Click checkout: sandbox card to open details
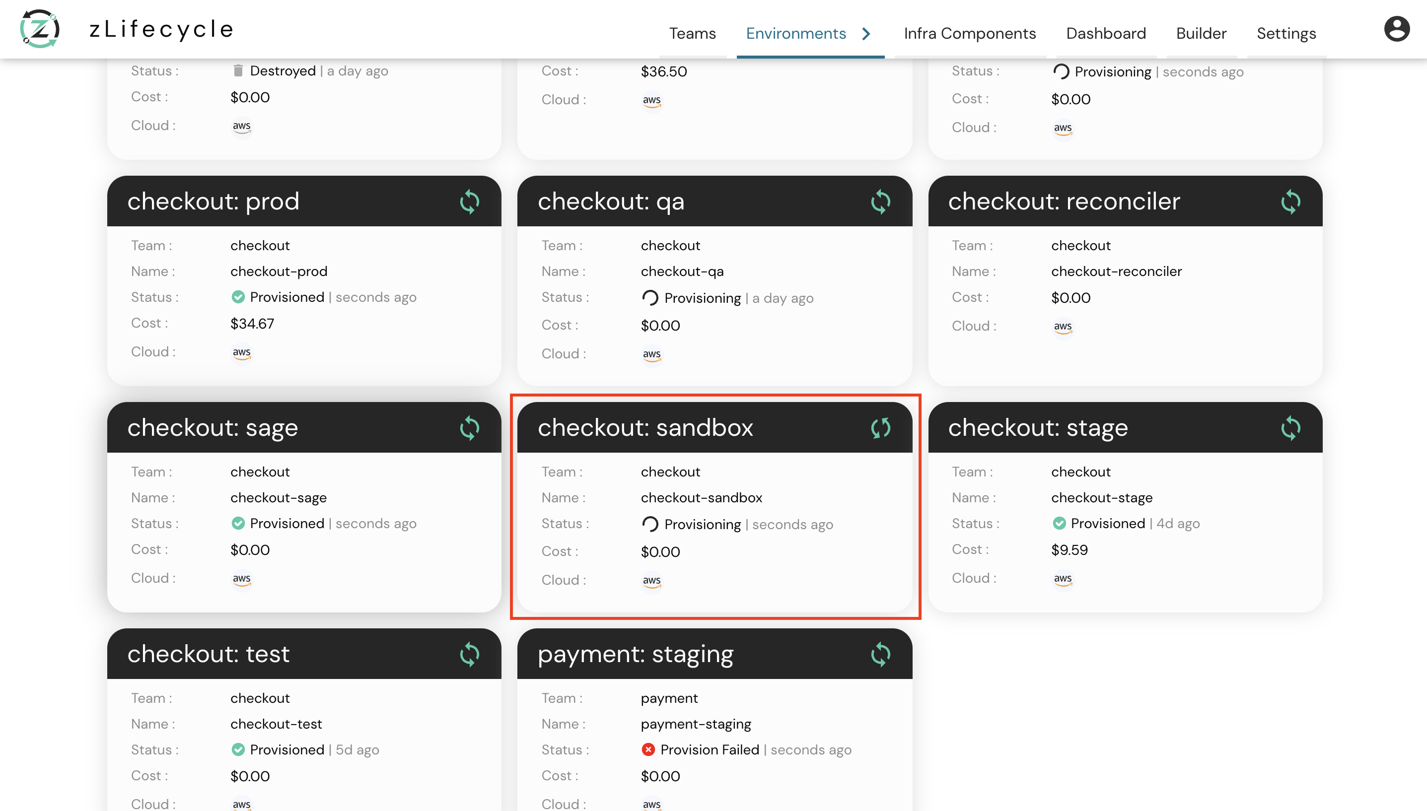Image resolution: width=1427 pixels, height=811 pixels. pos(715,505)
